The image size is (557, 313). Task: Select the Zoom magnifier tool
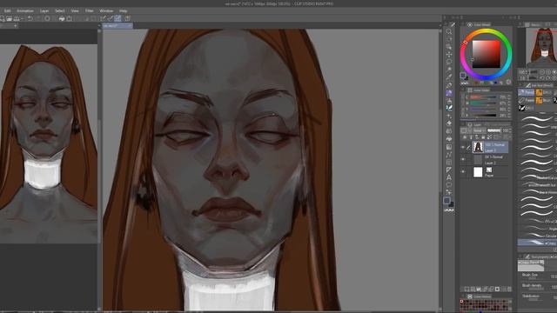click(449, 31)
